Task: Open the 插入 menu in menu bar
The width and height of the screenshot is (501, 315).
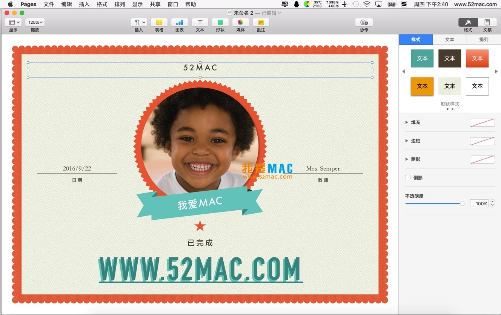Action: pyautogui.click(x=84, y=4)
